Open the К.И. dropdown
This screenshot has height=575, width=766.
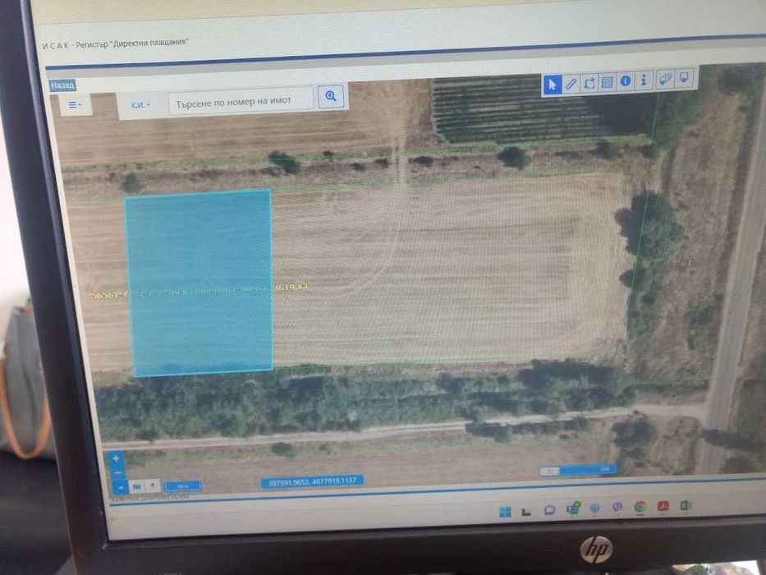[x=140, y=104]
